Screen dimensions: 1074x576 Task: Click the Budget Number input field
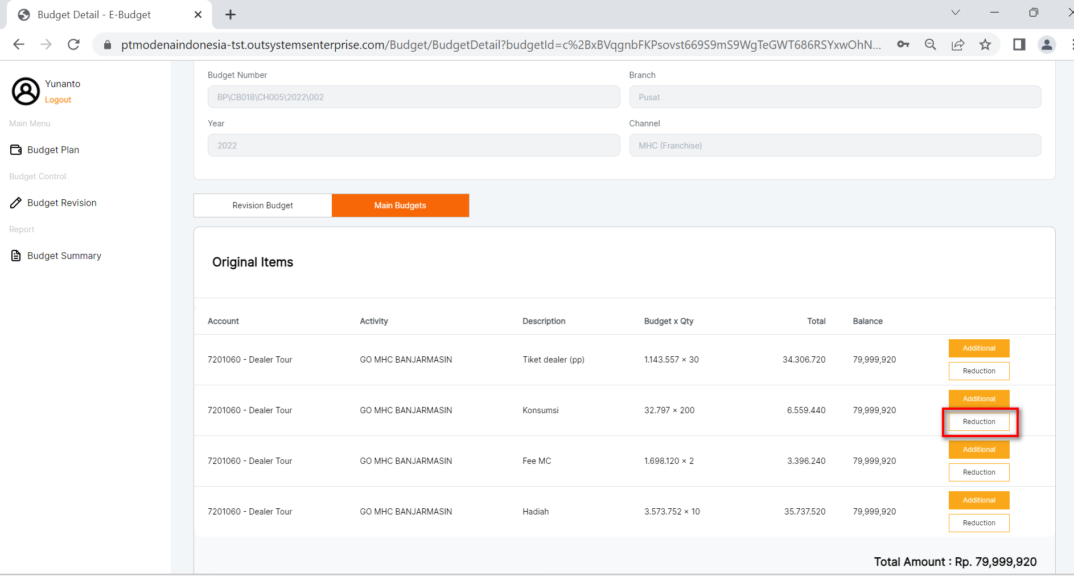point(413,97)
